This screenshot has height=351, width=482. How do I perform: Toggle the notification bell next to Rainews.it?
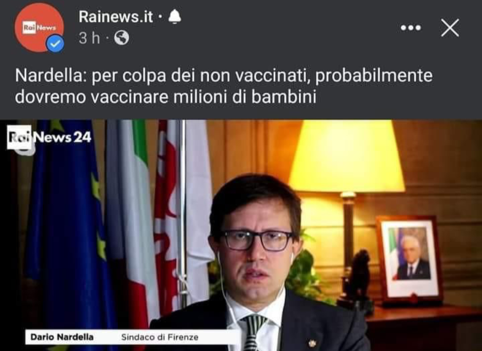[x=175, y=16]
